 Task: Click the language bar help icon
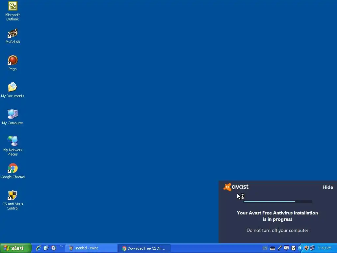pyautogui.click(x=293, y=248)
